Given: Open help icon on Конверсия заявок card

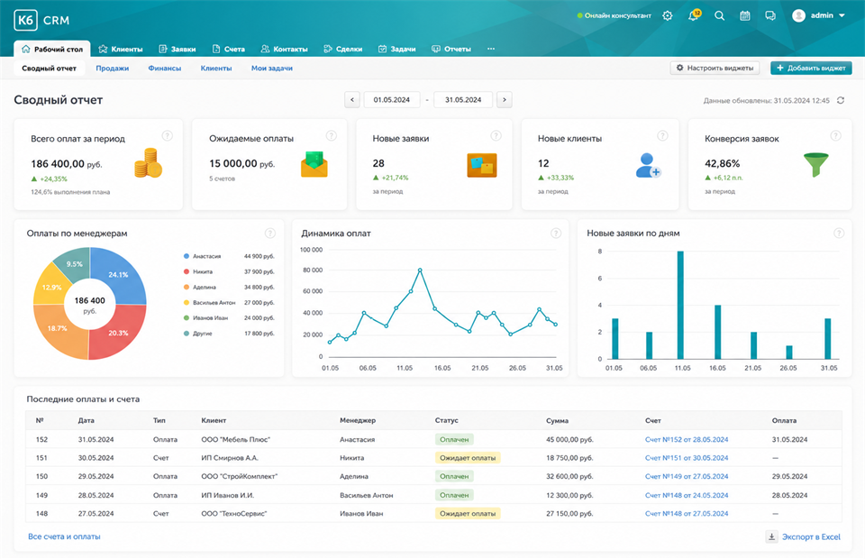Looking at the screenshot, I should pyautogui.click(x=836, y=136).
